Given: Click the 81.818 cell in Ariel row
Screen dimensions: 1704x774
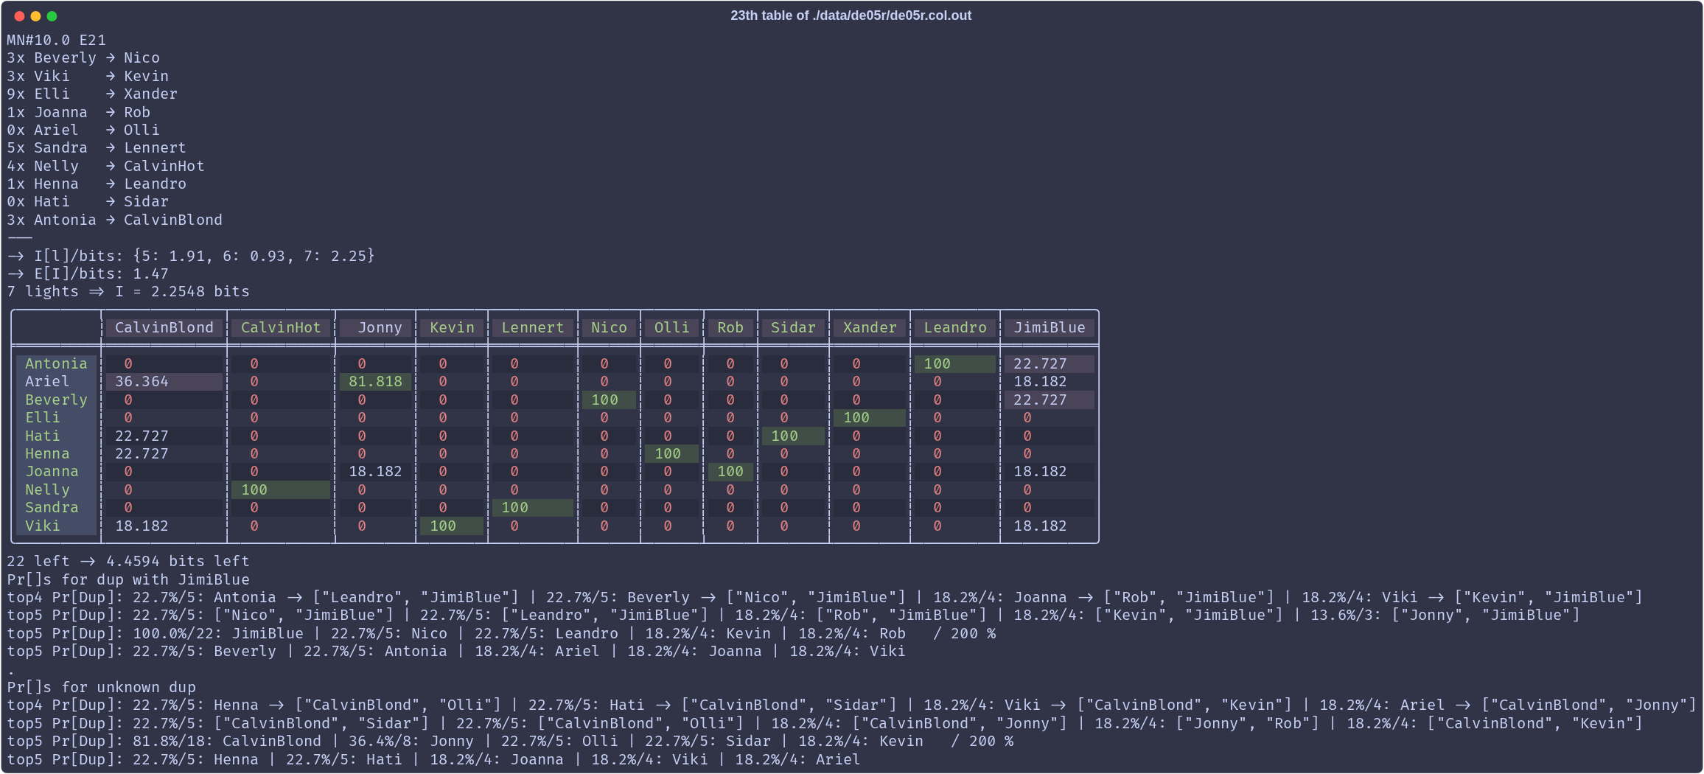Looking at the screenshot, I should point(375,381).
